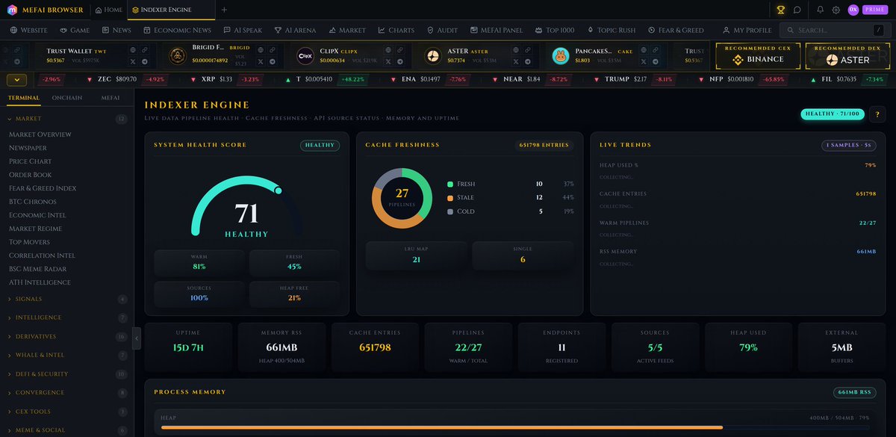896x437 pixels.
Task: Open My Profile in nav bar
Action: coord(747,30)
